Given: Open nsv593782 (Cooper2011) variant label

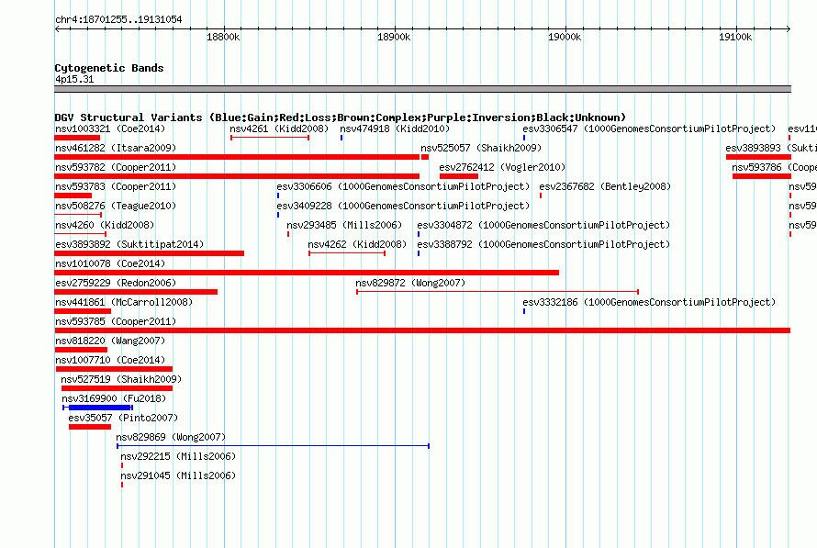Looking at the screenshot, I should [x=116, y=167].
